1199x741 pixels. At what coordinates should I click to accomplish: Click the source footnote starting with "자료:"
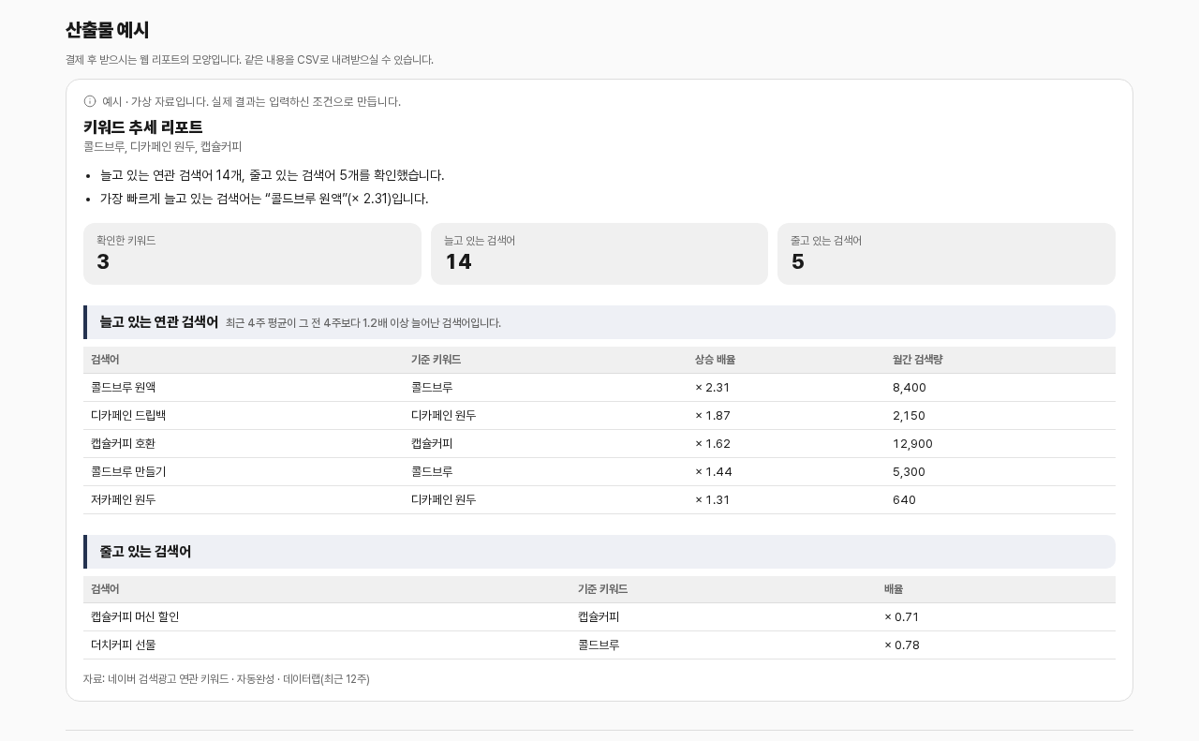[x=227, y=679]
